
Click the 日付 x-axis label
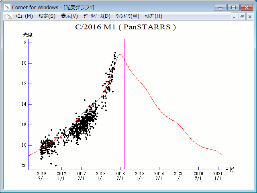[229, 170]
